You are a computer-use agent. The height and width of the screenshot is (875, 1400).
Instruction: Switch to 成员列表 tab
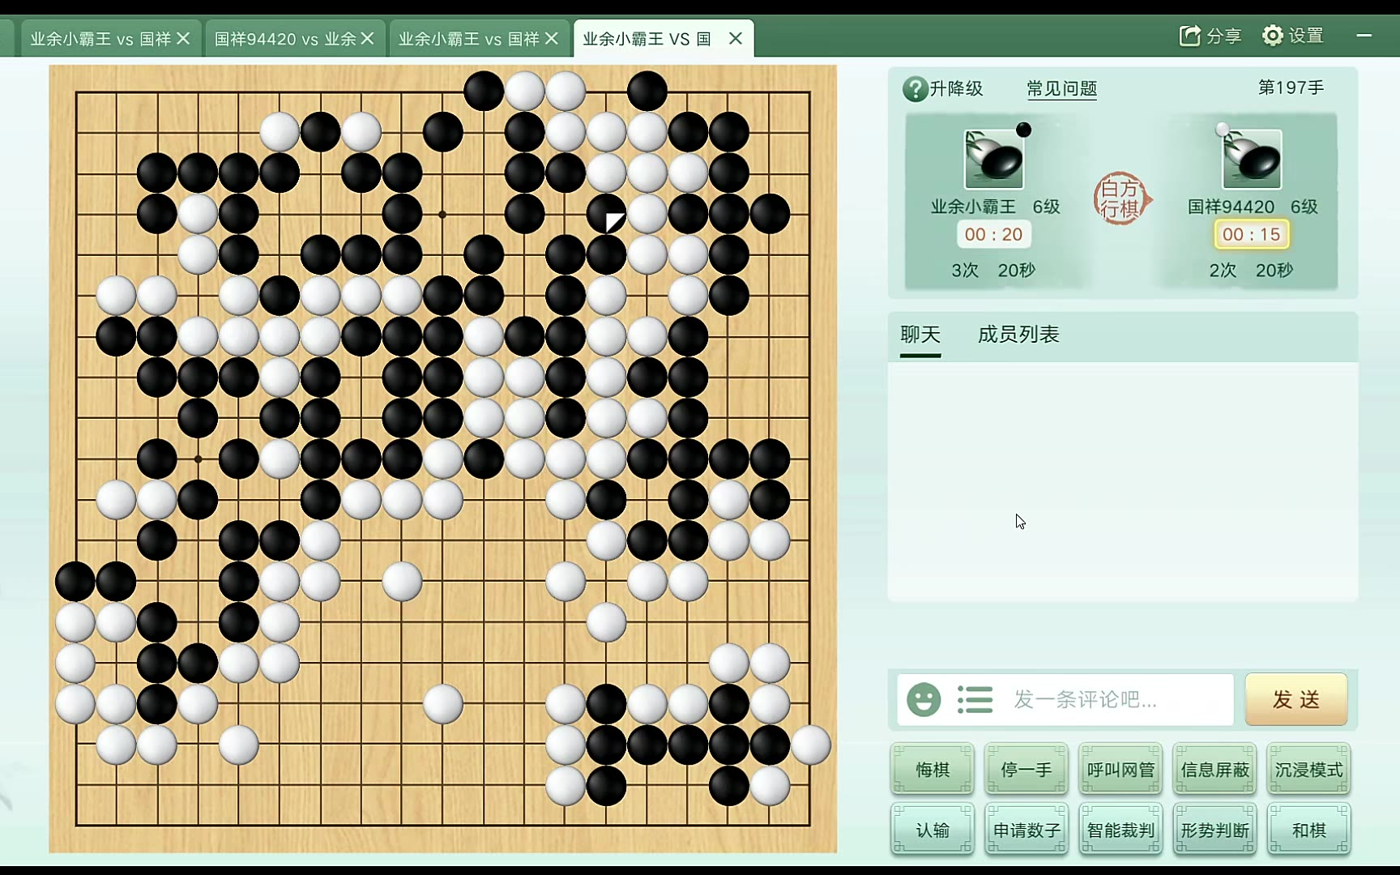(x=1018, y=335)
